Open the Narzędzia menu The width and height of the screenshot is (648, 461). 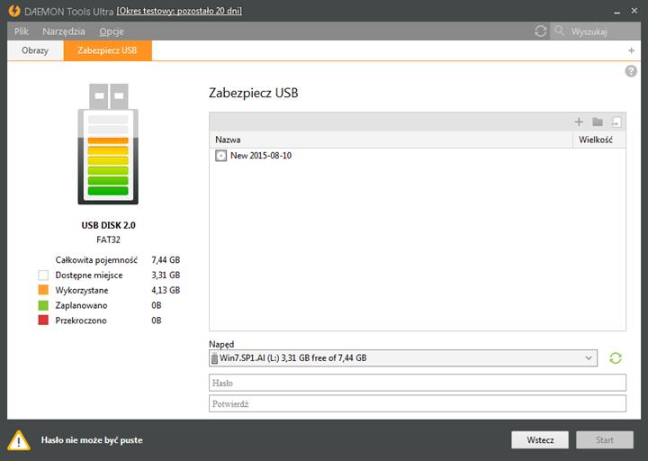pyautogui.click(x=64, y=31)
